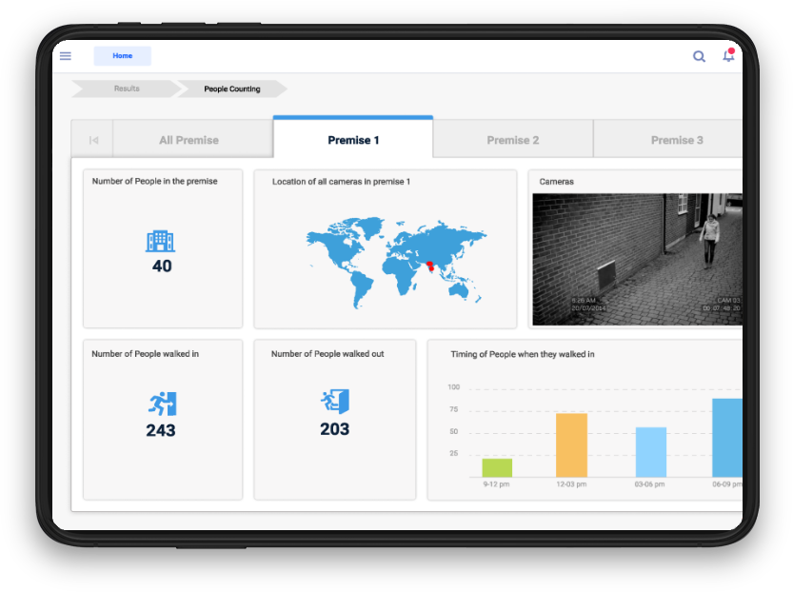Screen dimensions: 793x592
Task: Click the orange 12-03 pm bar
Action: [571, 444]
